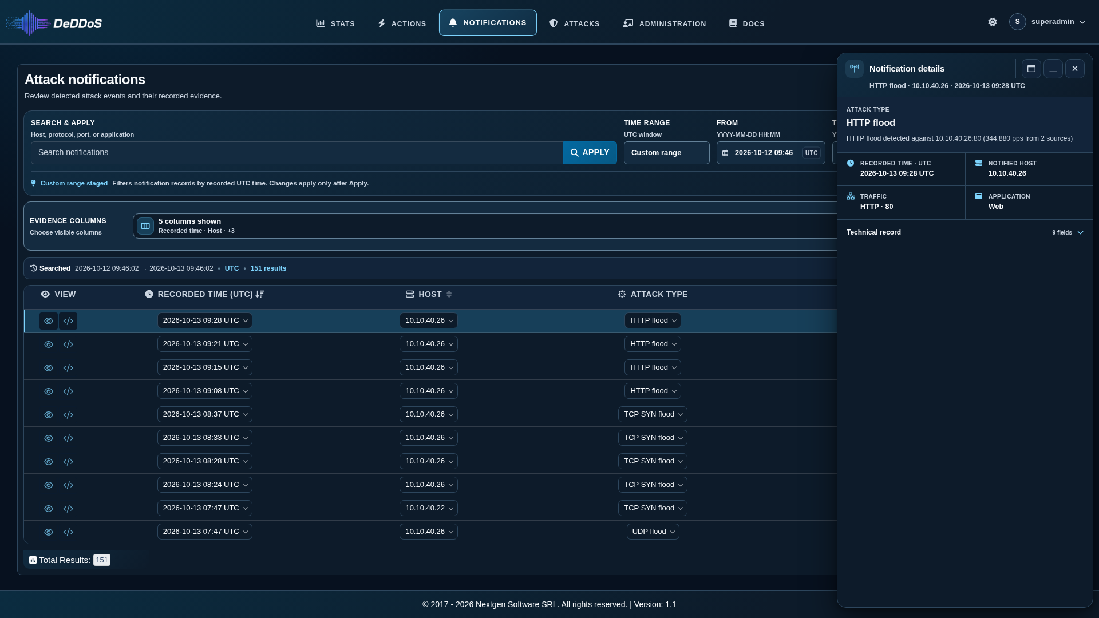This screenshot has width=1099, height=618.
Task: Open the UDP flood attack type dropdown
Action: [x=653, y=532]
